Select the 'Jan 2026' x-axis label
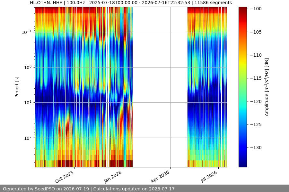 (x=113, y=177)
